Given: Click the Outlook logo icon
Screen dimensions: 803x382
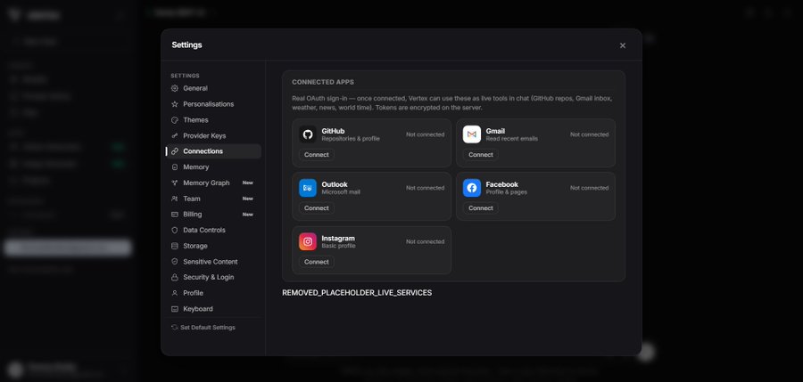Looking at the screenshot, I should pos(308,188).
